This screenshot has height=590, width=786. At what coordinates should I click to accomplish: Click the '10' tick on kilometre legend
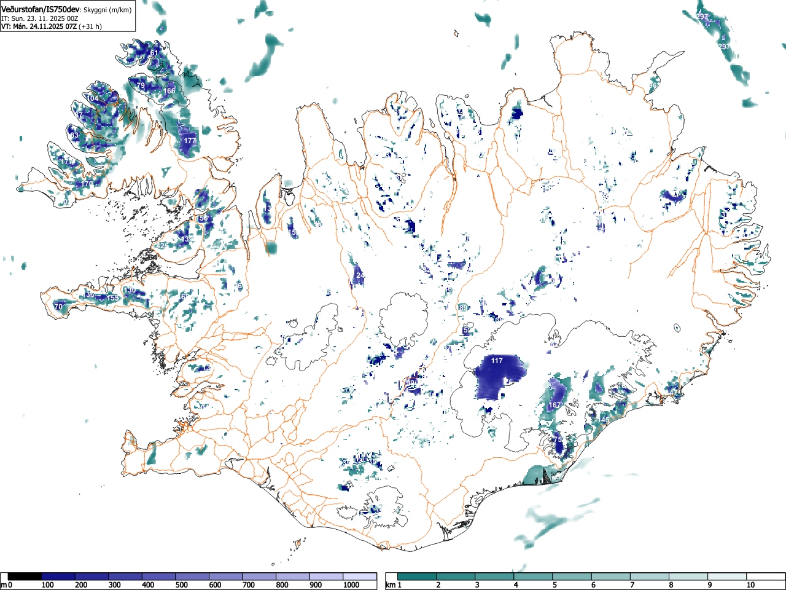pyautogui.click(x=750, y=585)
